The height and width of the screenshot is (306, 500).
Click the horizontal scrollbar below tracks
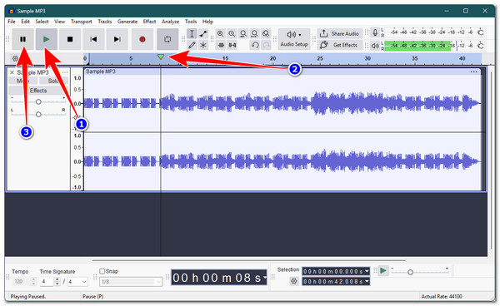point(248,260)
